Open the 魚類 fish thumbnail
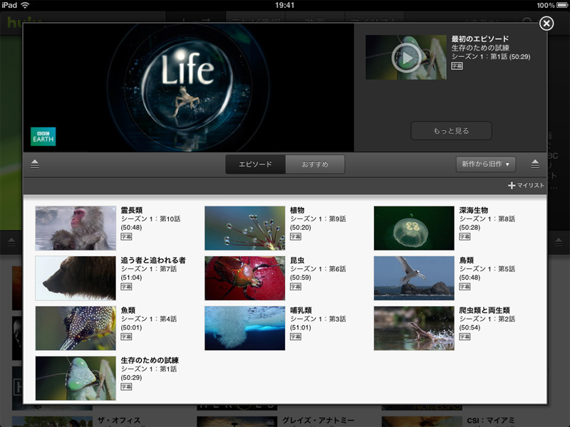Screen dimensions: 570x427 (76, 328)
